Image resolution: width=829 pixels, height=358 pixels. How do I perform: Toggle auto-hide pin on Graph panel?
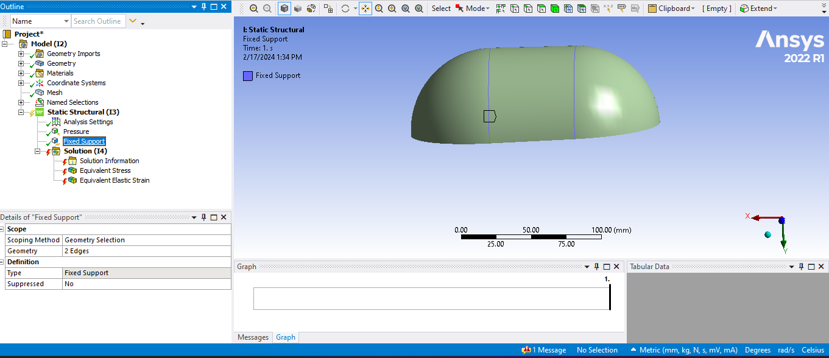(x=596, y=267)
